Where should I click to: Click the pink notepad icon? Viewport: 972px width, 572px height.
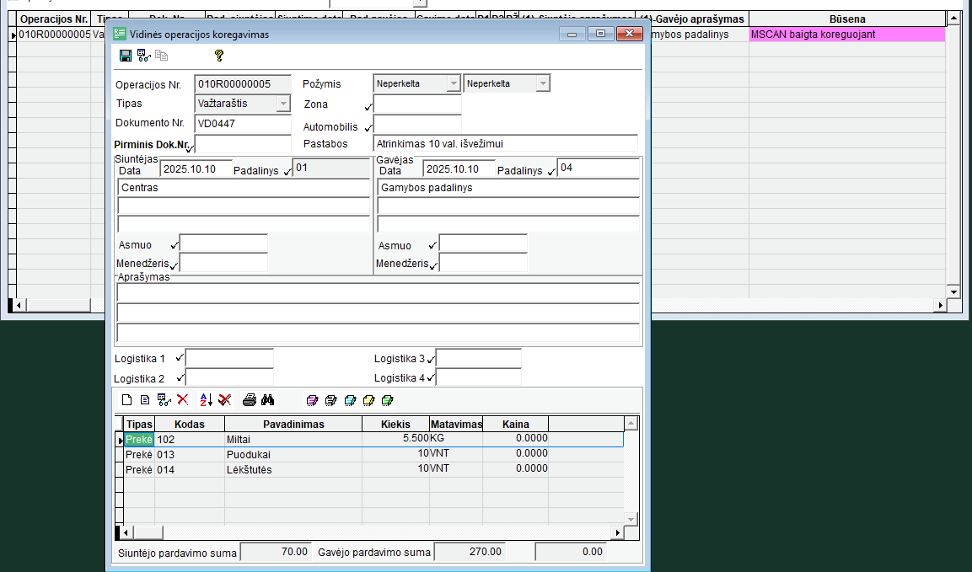point(312,400)
